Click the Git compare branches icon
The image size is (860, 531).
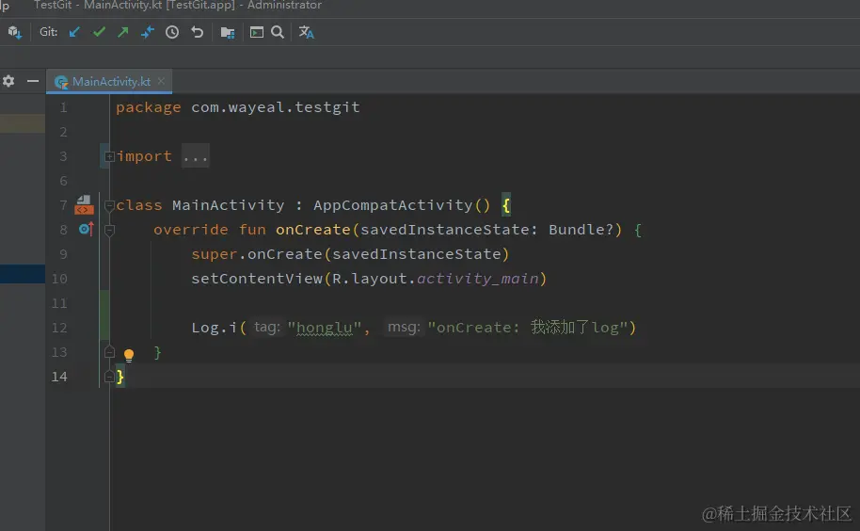pos(148,32)
